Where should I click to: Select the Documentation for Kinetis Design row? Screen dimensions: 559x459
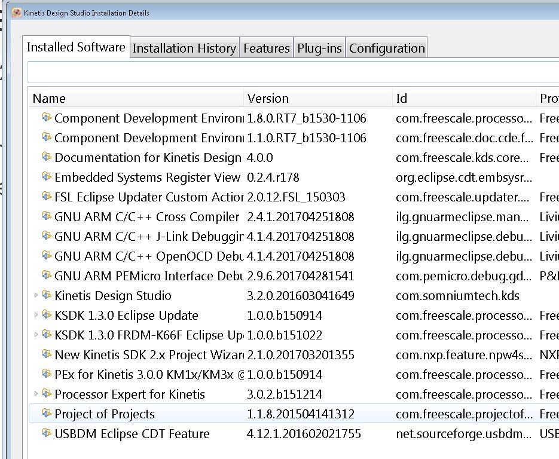[293, 158]
